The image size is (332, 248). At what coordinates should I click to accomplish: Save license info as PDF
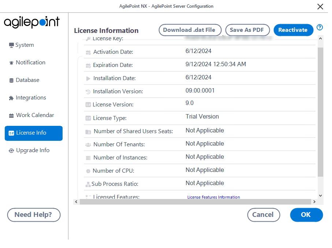click(x=247, y=30)
